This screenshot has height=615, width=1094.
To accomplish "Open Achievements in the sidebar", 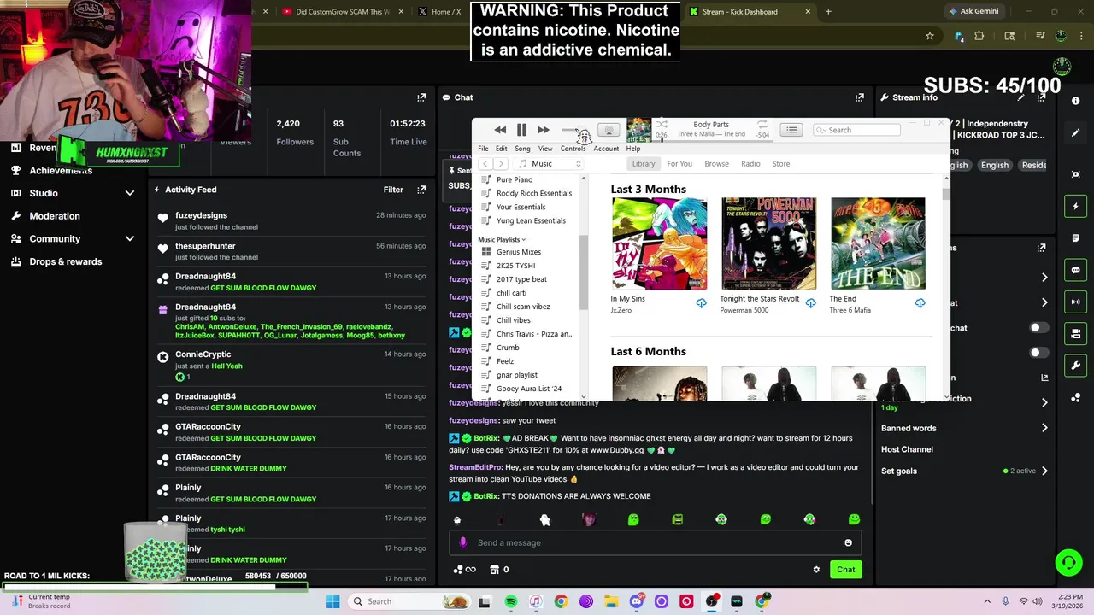I will (61, 170).
